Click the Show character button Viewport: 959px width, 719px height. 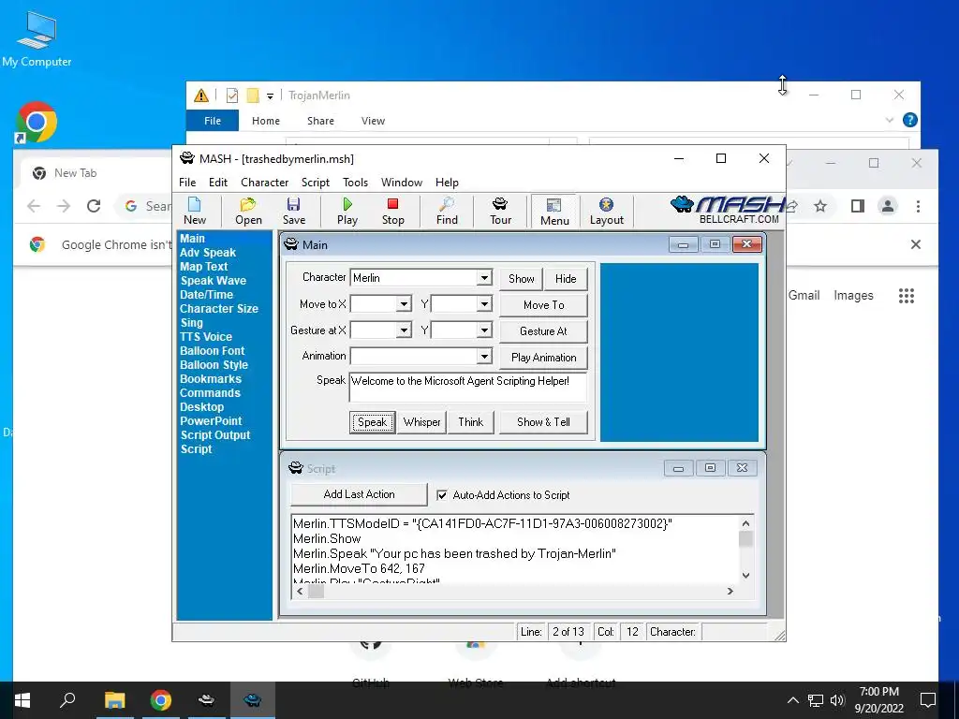521,279
